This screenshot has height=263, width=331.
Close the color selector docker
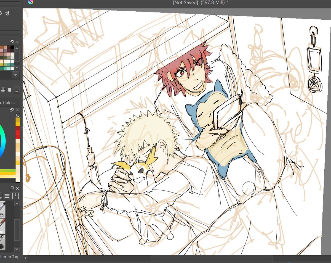[17, 110]
